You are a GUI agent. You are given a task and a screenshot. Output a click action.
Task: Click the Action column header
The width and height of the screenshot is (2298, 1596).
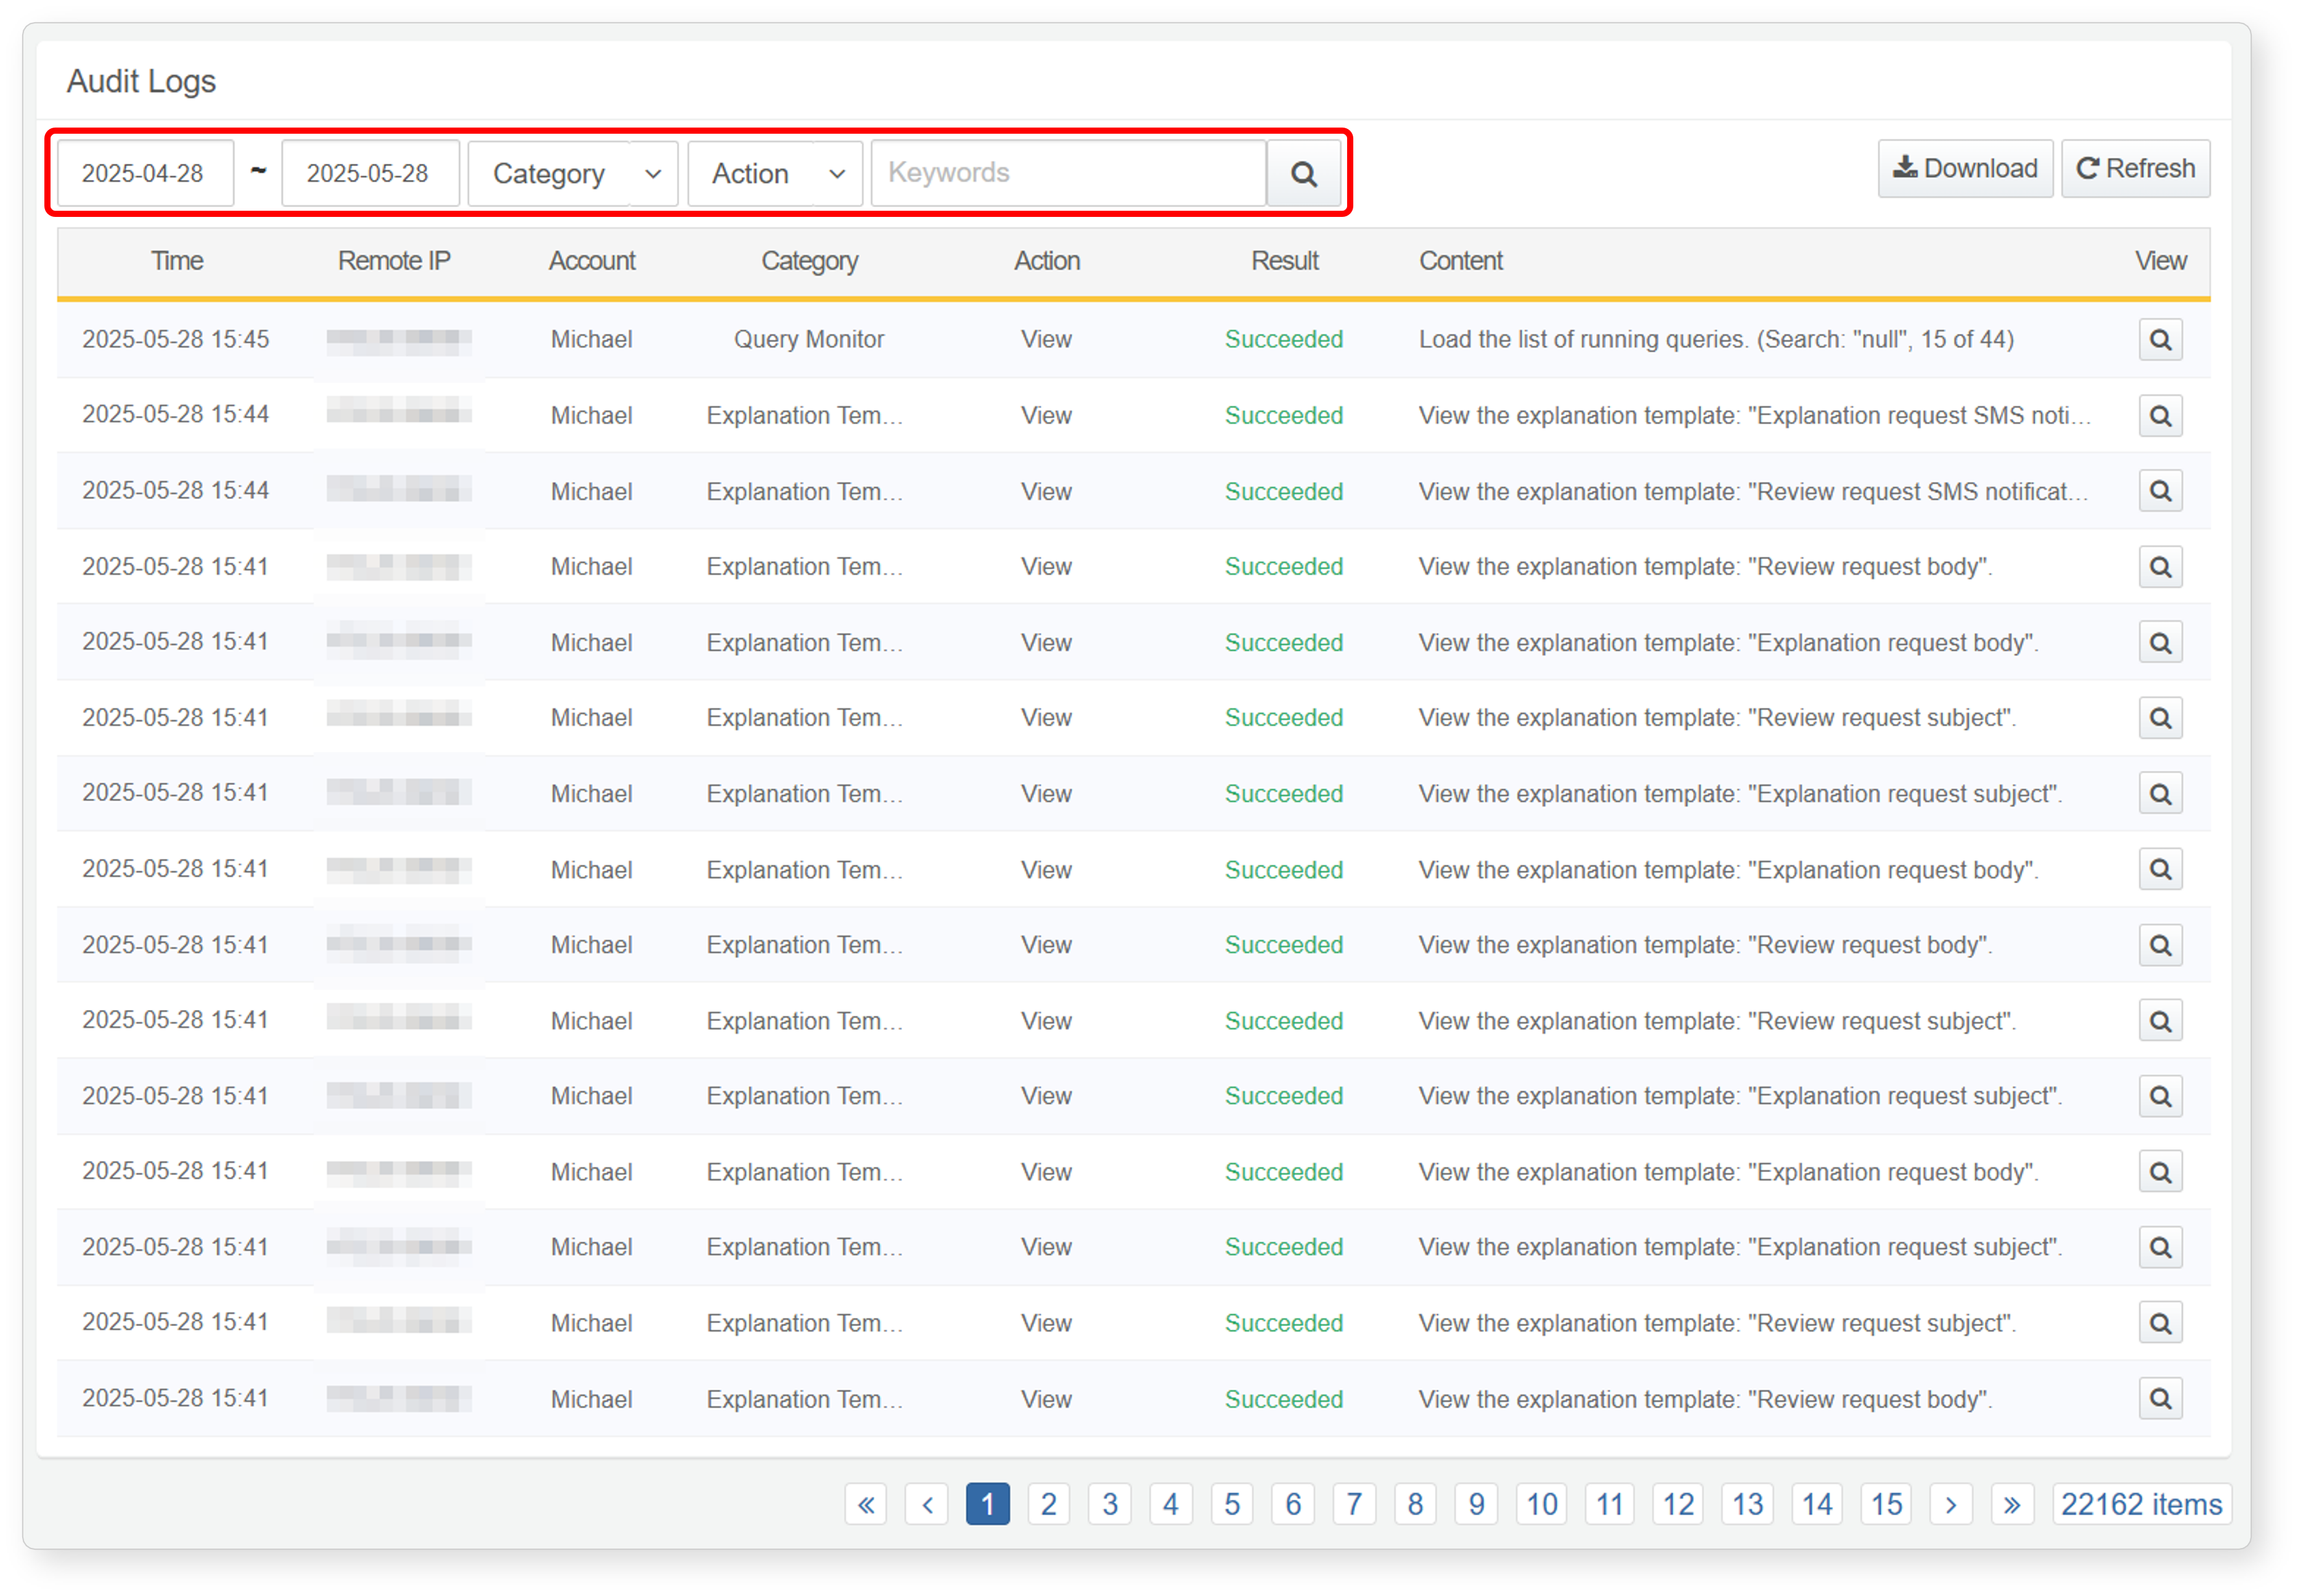[1047, 261]
